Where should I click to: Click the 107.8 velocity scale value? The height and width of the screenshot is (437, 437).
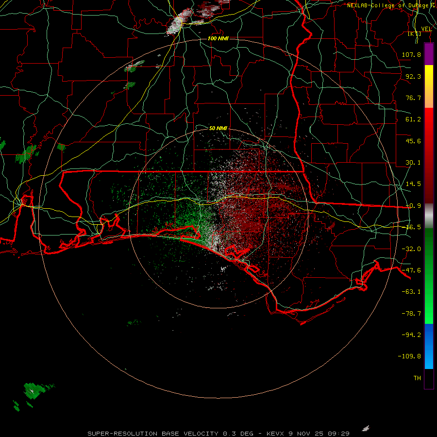coord(411,54)
